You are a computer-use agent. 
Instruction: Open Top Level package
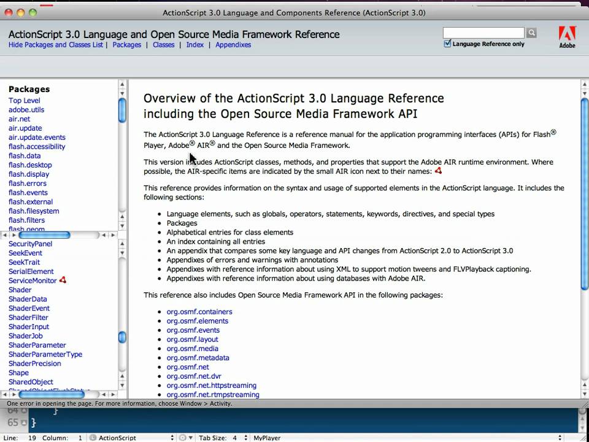pos(25,100)
